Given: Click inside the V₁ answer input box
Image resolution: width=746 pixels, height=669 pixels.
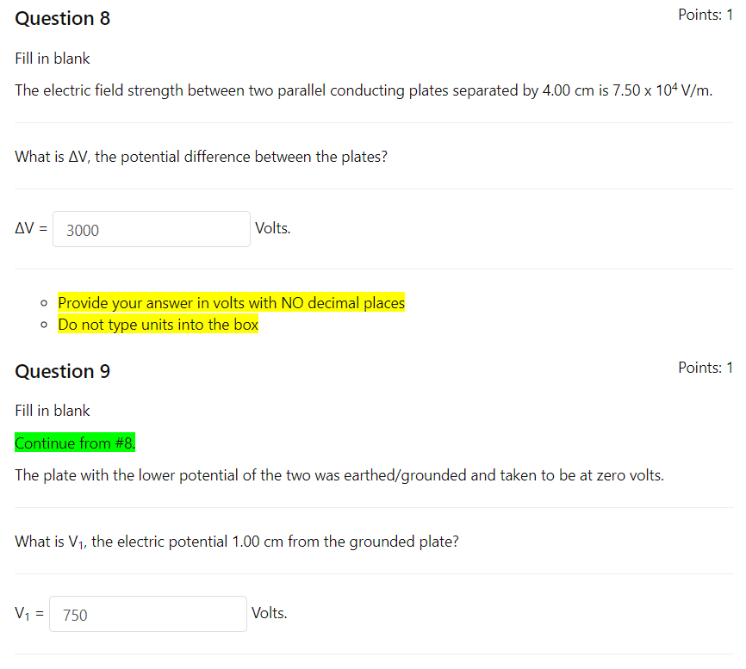Looking at the screenshot, I should [x=147, y=613].
